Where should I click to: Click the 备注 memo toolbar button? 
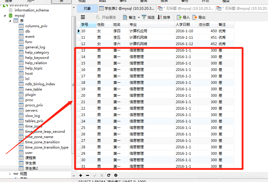(x=130, y=17)
